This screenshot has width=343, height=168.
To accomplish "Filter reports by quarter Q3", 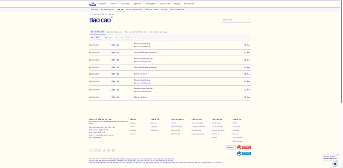I will tap(122, 38).
